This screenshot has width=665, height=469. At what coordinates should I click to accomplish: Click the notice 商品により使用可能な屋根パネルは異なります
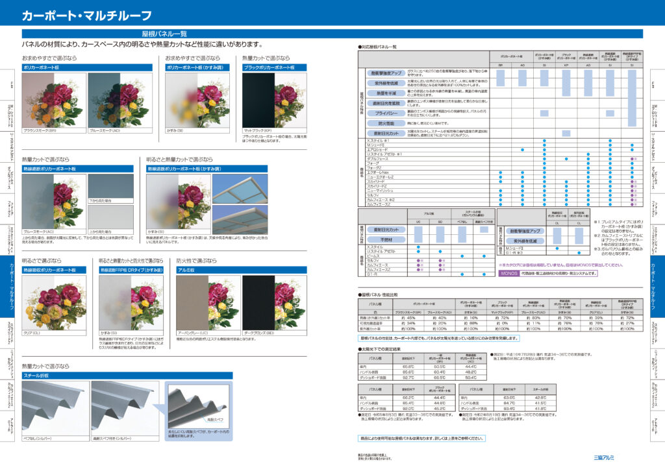[421, 438]
